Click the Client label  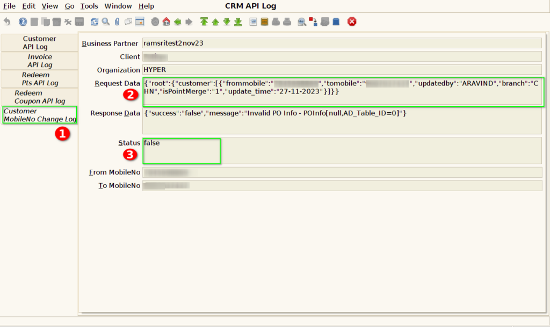pos(130,57)
